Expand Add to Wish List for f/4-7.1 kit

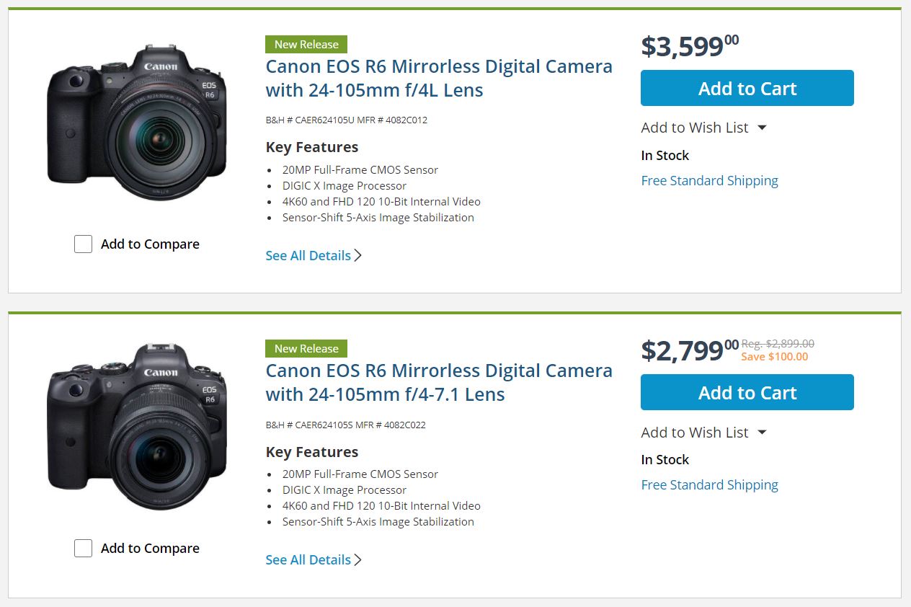coord(703,433)
